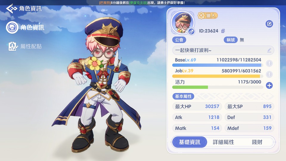Image resolution: width=286 pixels, height=161 pixels.
Task: Click the blue edit profile icon
Action: point(269,24)
